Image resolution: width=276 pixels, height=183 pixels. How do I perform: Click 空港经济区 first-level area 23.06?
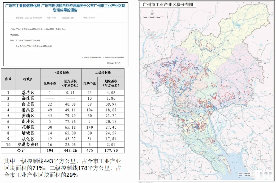pos(70,145)
